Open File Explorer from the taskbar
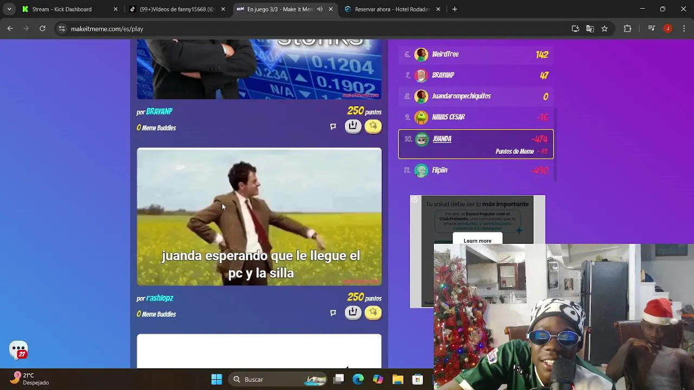Viewport: 694px width, 390px height. tap(397, 379)
